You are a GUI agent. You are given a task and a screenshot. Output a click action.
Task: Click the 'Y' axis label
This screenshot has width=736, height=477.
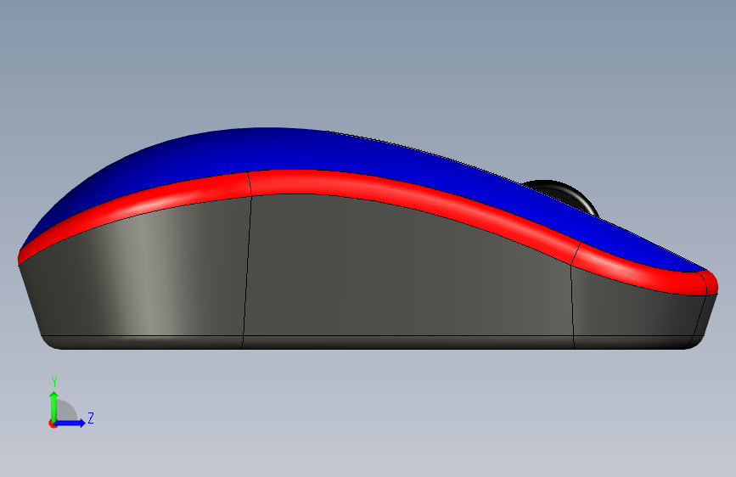click(54, 382)
